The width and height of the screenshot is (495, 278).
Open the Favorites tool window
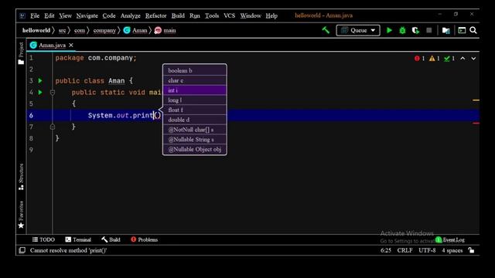point(21,215)
